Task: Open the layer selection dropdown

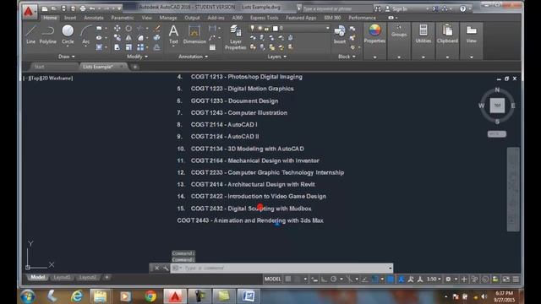Action: pyautogui.click(x=327, y=28)
